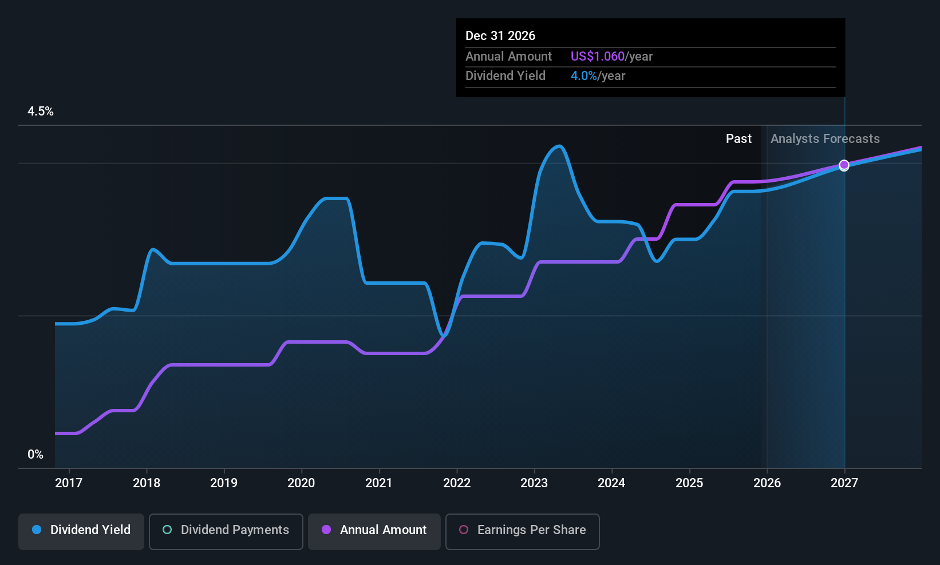Select the Analysts Forecasts label
Screen dimensions: 940x565
(x=824, y=138)
